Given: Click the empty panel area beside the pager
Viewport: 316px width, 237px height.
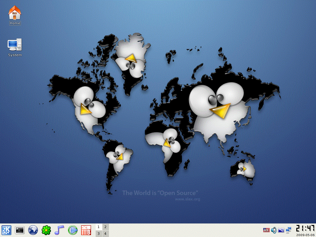Looking at the screenshot, I should tap(185, 230).
